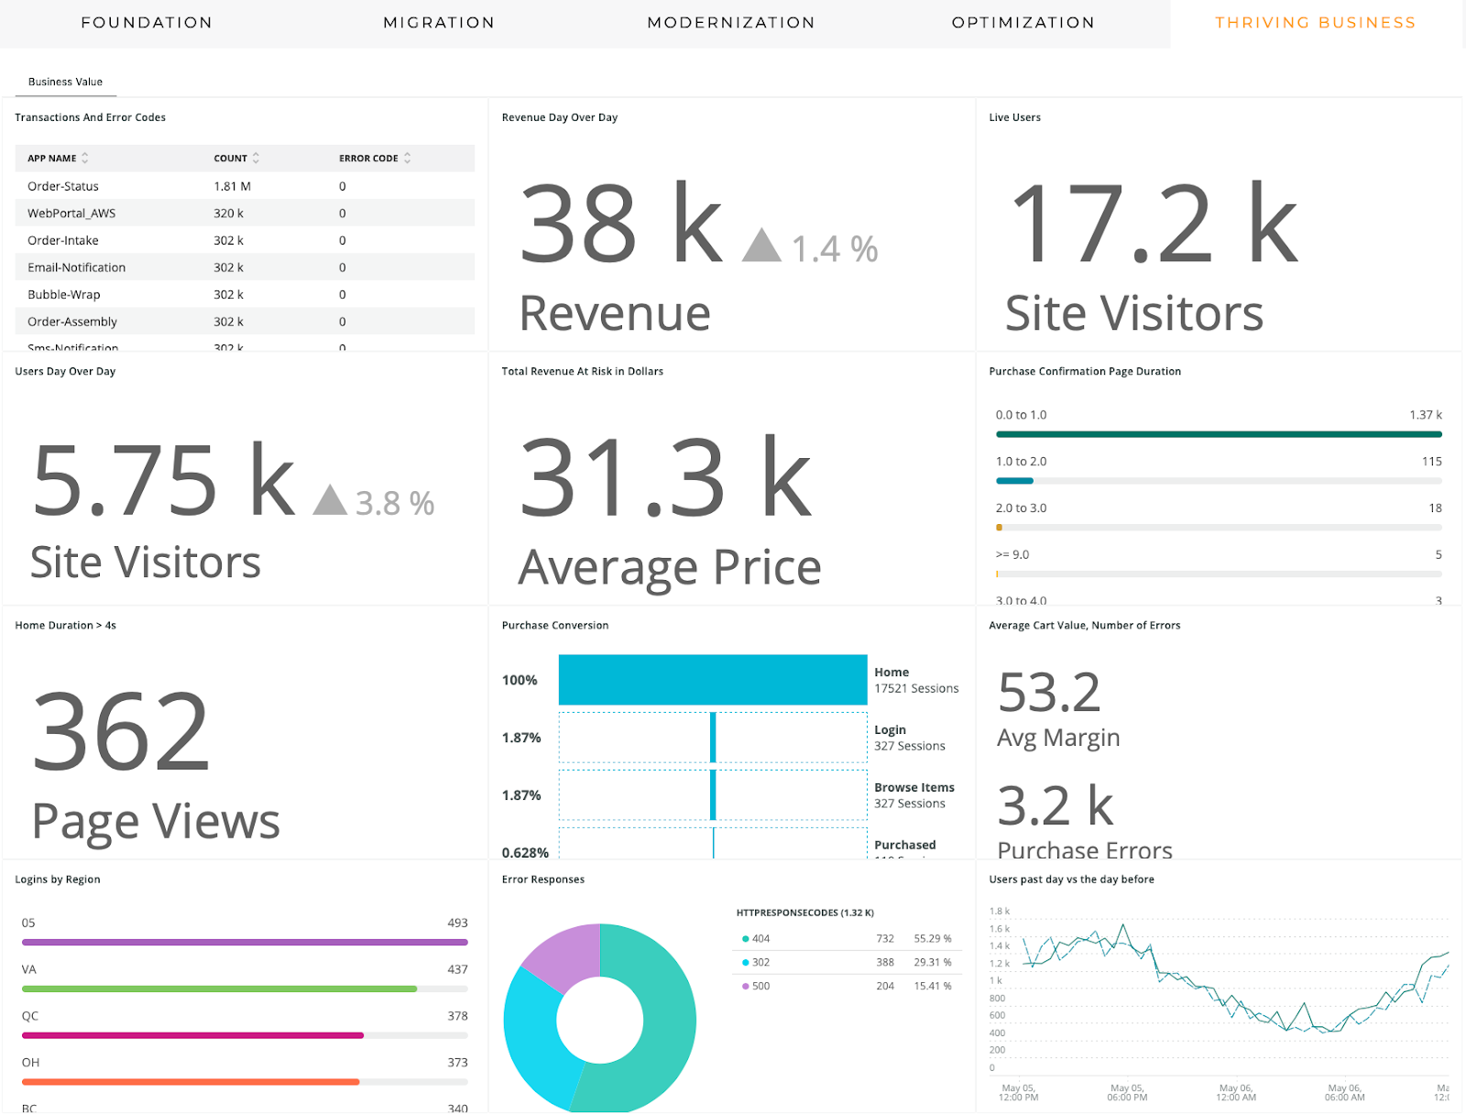
Task: Click the 302 legend dot
Action: (745, 963)
